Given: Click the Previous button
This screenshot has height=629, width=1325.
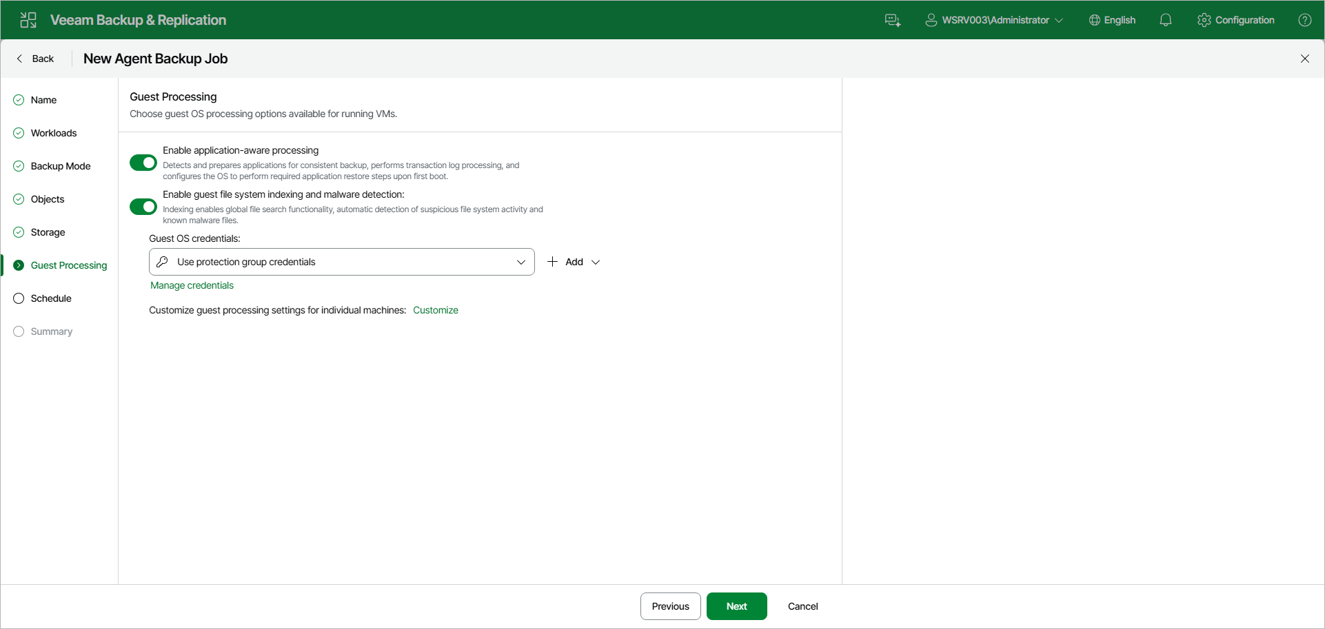Looking at the screenshot, I should coord(671,606).
